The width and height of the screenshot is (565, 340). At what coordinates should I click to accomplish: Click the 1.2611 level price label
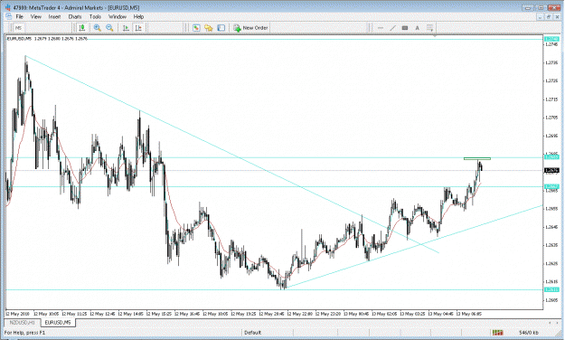point(551,289)
